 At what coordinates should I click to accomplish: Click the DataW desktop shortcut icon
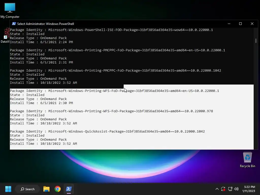[x=5, y=35]
